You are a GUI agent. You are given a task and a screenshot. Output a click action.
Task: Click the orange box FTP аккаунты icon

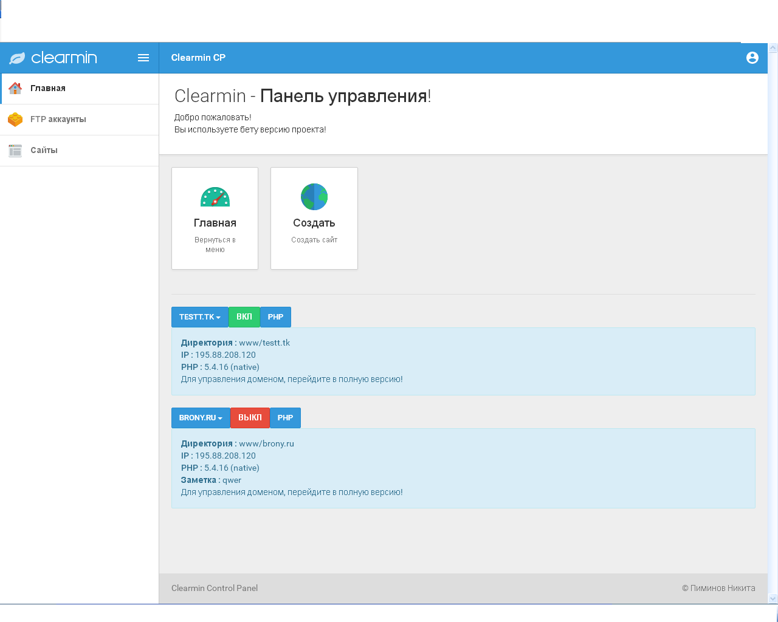pos(15,120)
